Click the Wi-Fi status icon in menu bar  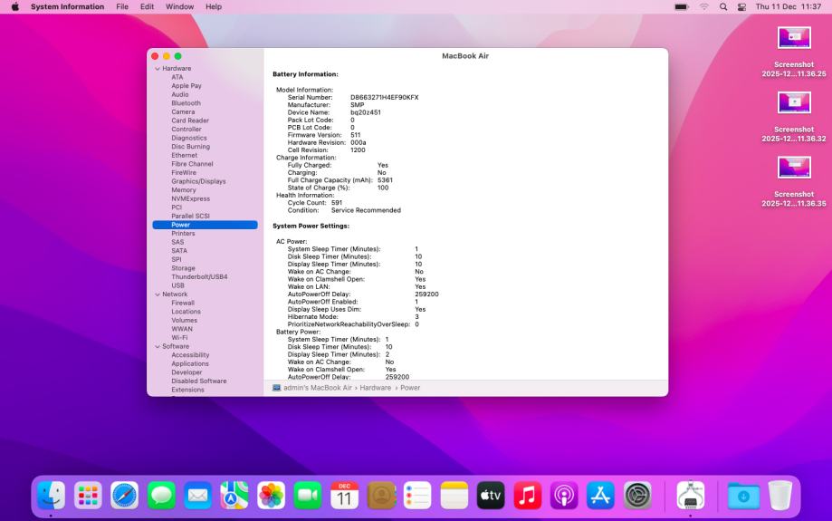point(705,7)
